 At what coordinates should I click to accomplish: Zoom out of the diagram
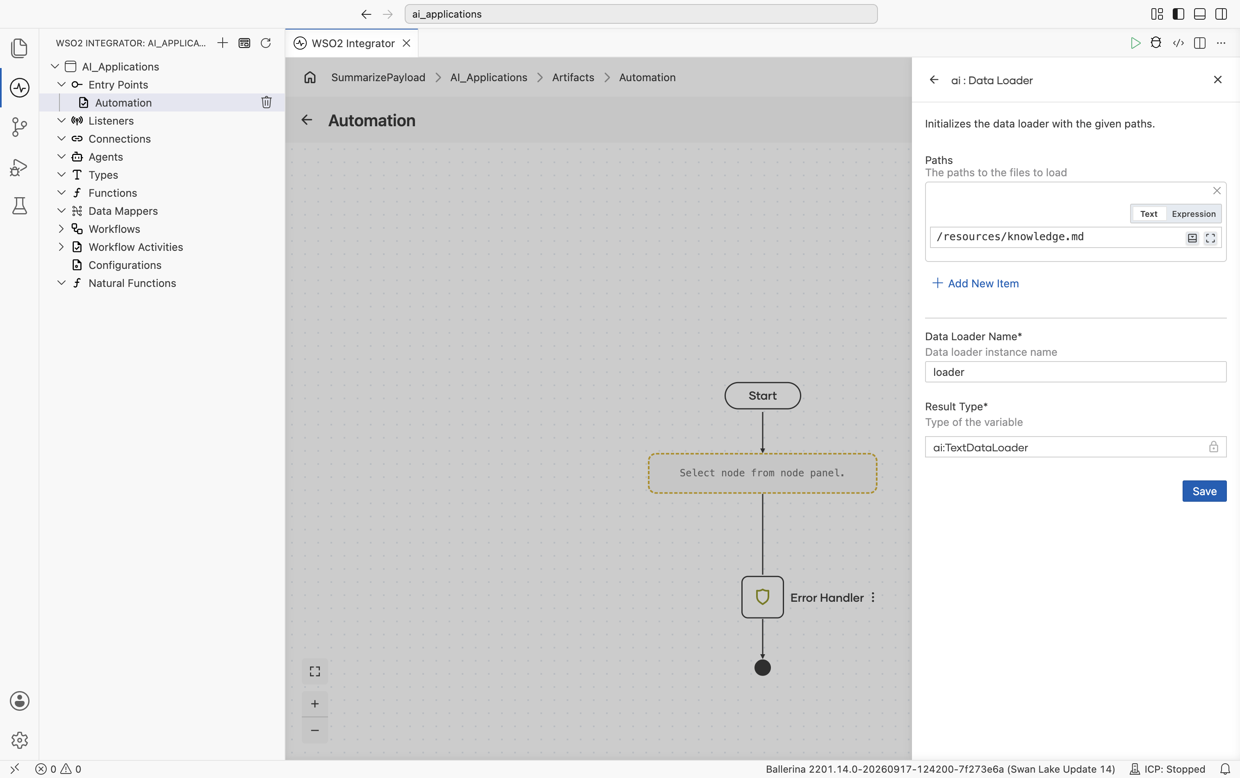[315, 730]
